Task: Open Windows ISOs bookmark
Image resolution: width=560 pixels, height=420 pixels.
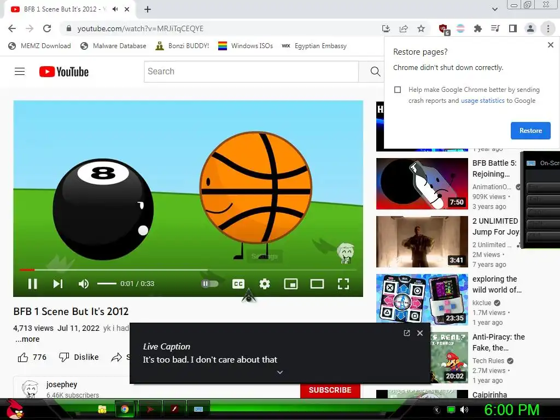Action: [246, 46]
